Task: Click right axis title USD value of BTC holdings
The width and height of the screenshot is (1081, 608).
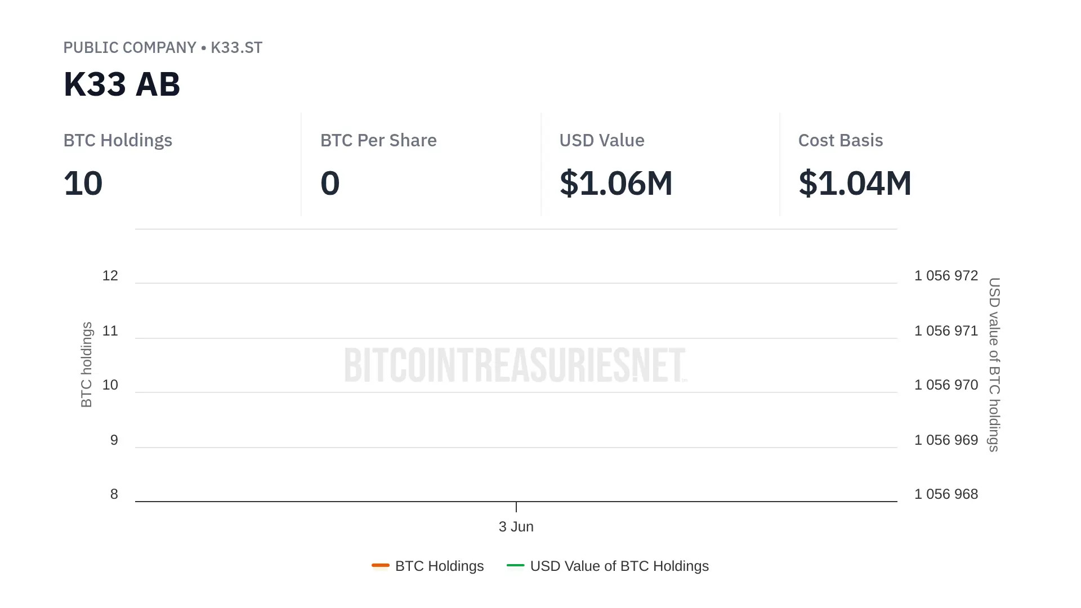Action: point(994,365)
